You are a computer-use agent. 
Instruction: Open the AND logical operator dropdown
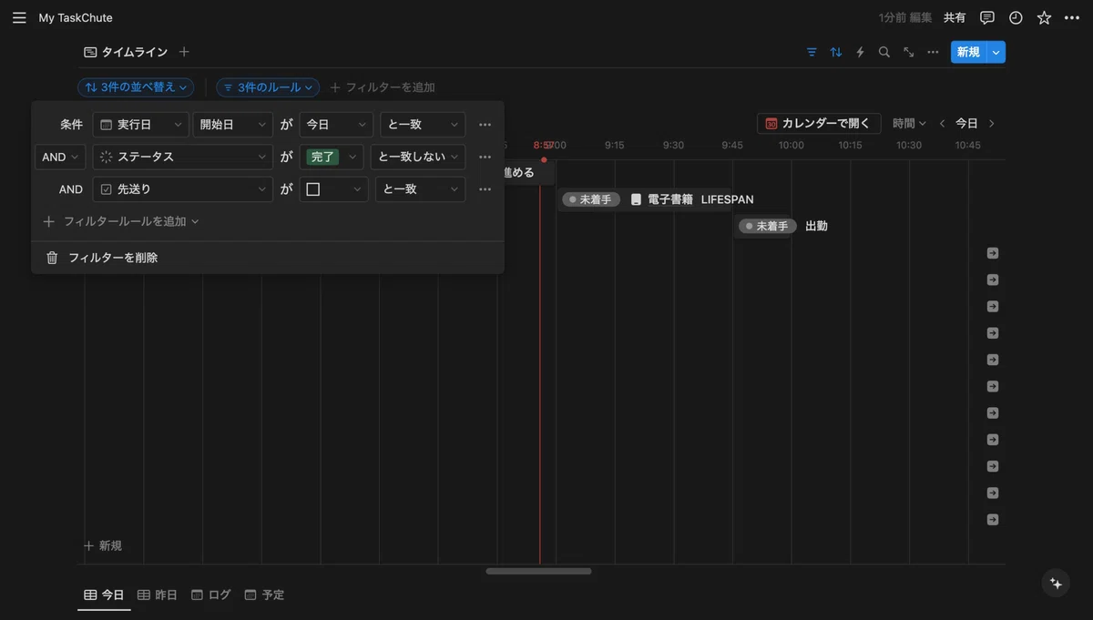(60, 157)
